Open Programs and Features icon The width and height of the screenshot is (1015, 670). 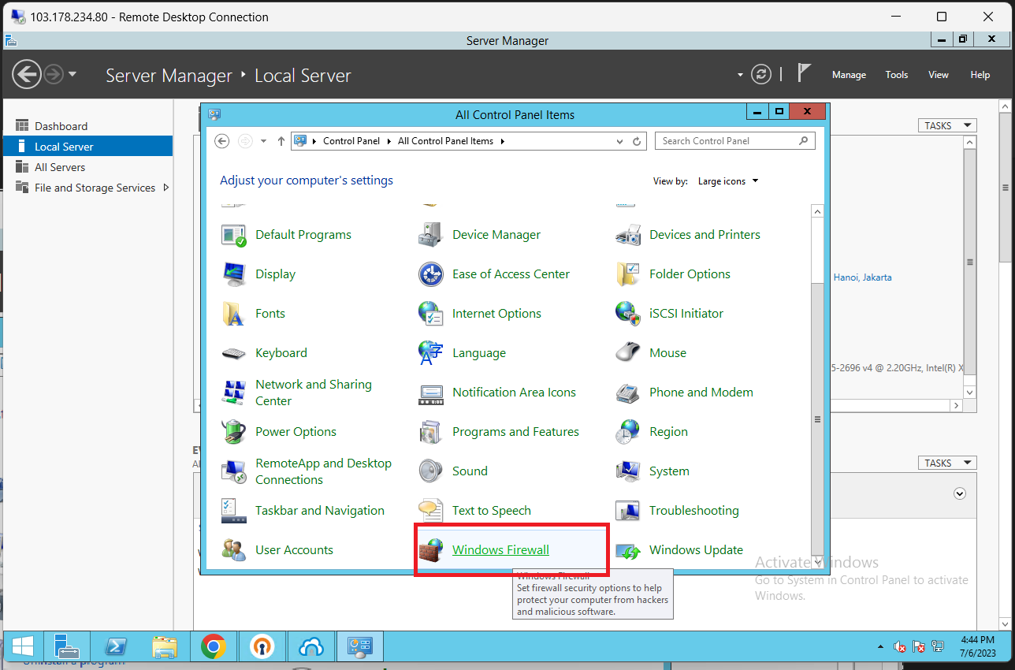(x=431, y=432)
